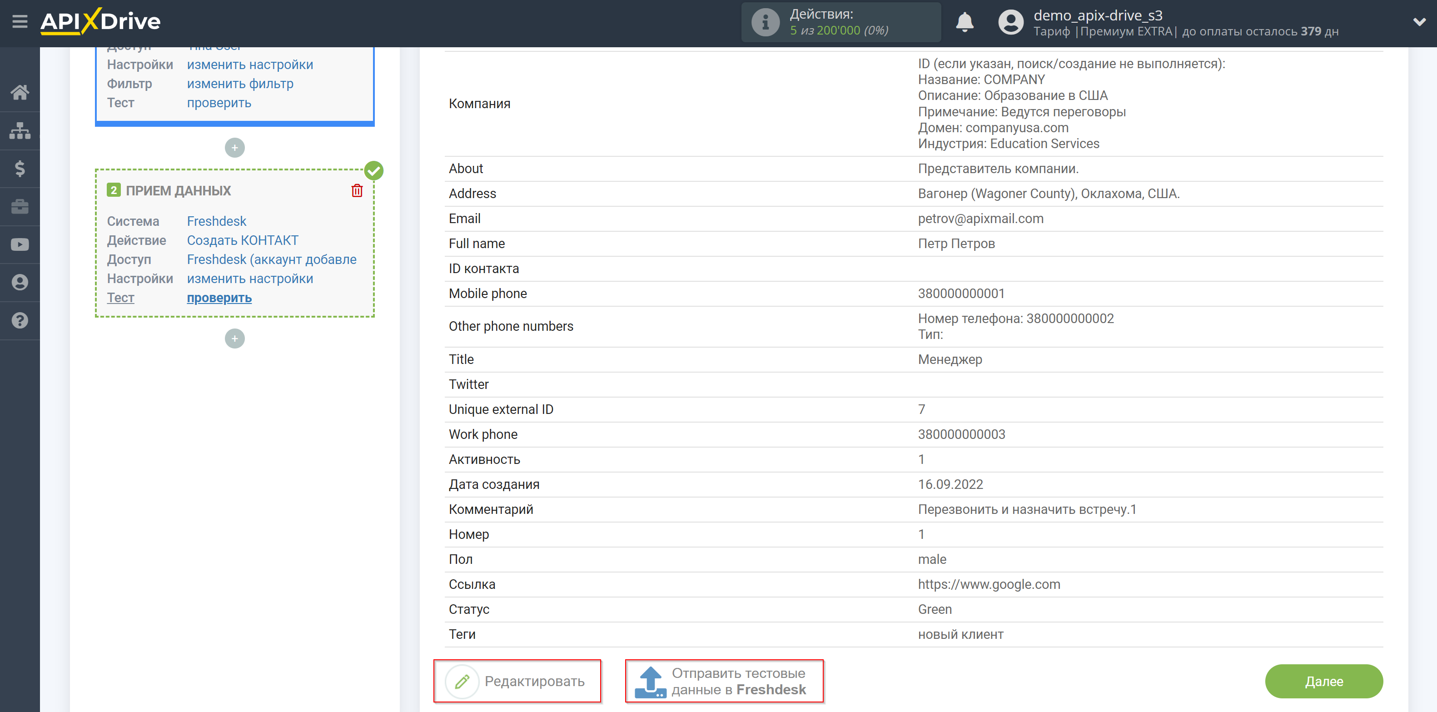The width and height of the screenshot is (1437, 712).
Task: Delete the data receiver block
Action: [x=357, y=191]
